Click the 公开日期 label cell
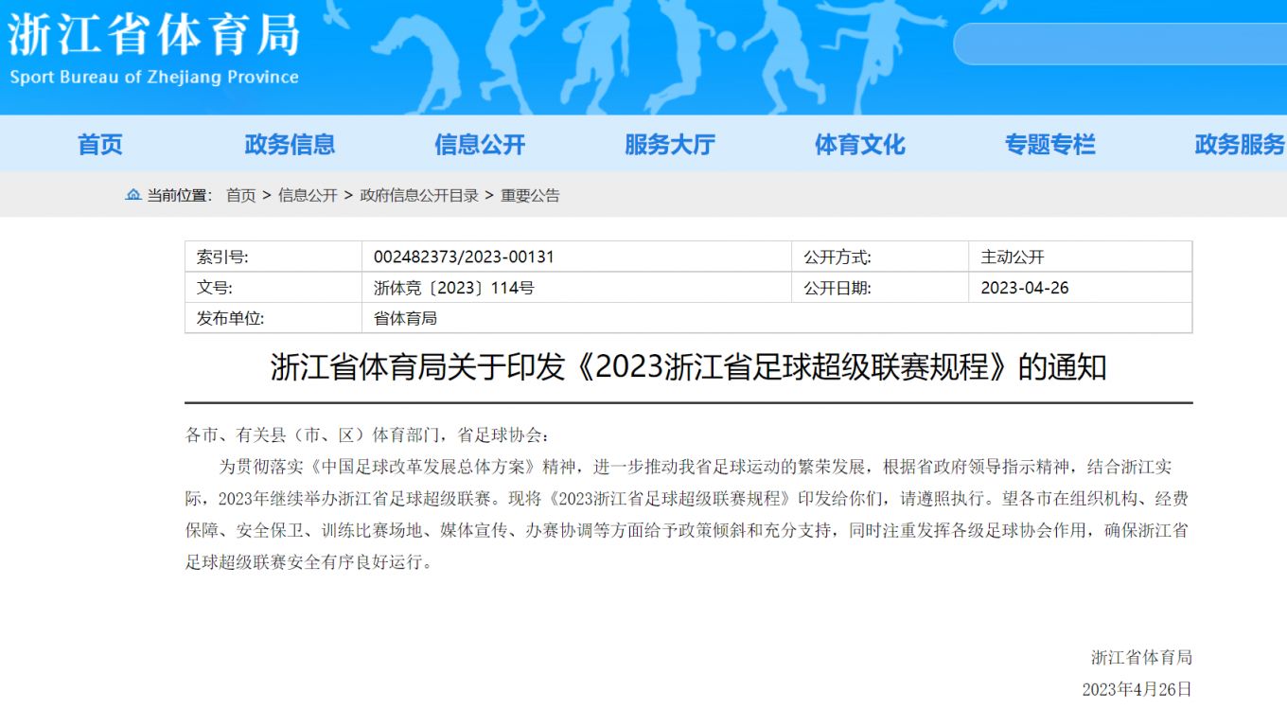 point(880,288)
